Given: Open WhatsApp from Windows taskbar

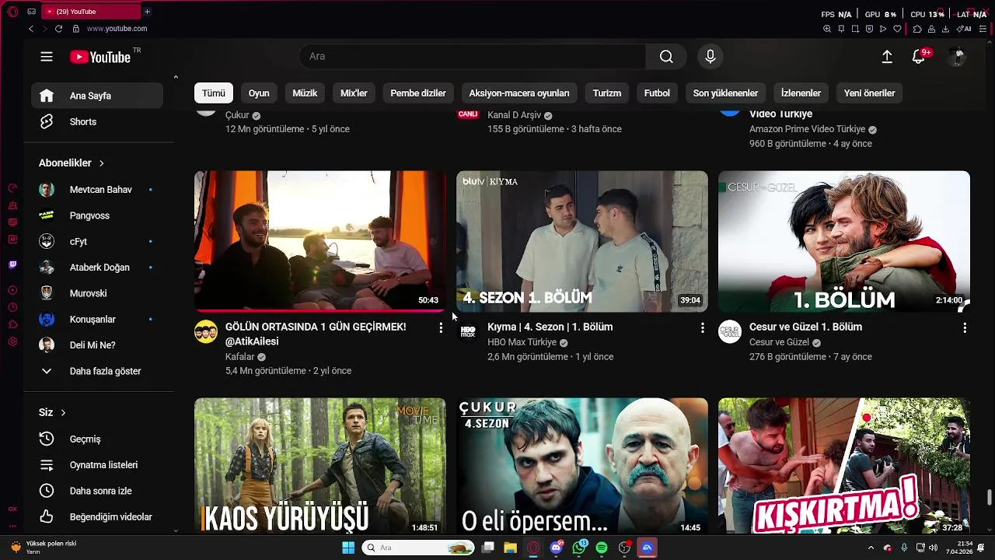Looking at the screenshot, I should point(579,548).
